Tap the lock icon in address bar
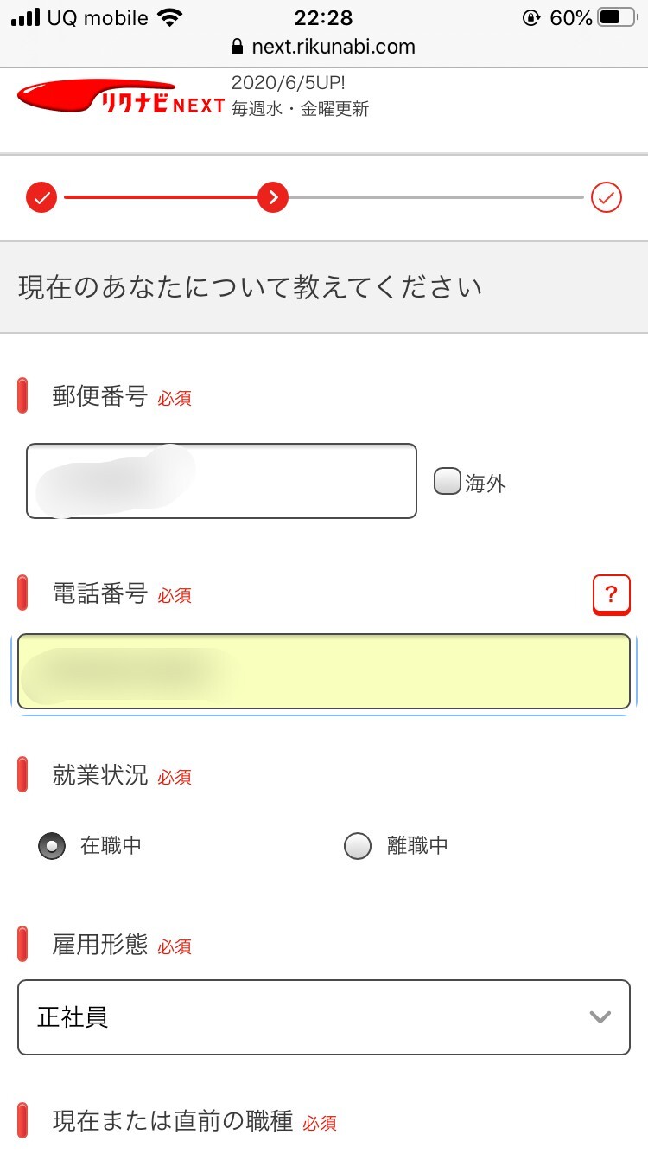Viewport: 648px width, 1154px height. (238, 47)
